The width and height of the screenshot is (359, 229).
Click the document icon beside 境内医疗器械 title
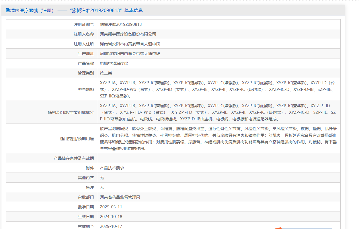(8, 11)
